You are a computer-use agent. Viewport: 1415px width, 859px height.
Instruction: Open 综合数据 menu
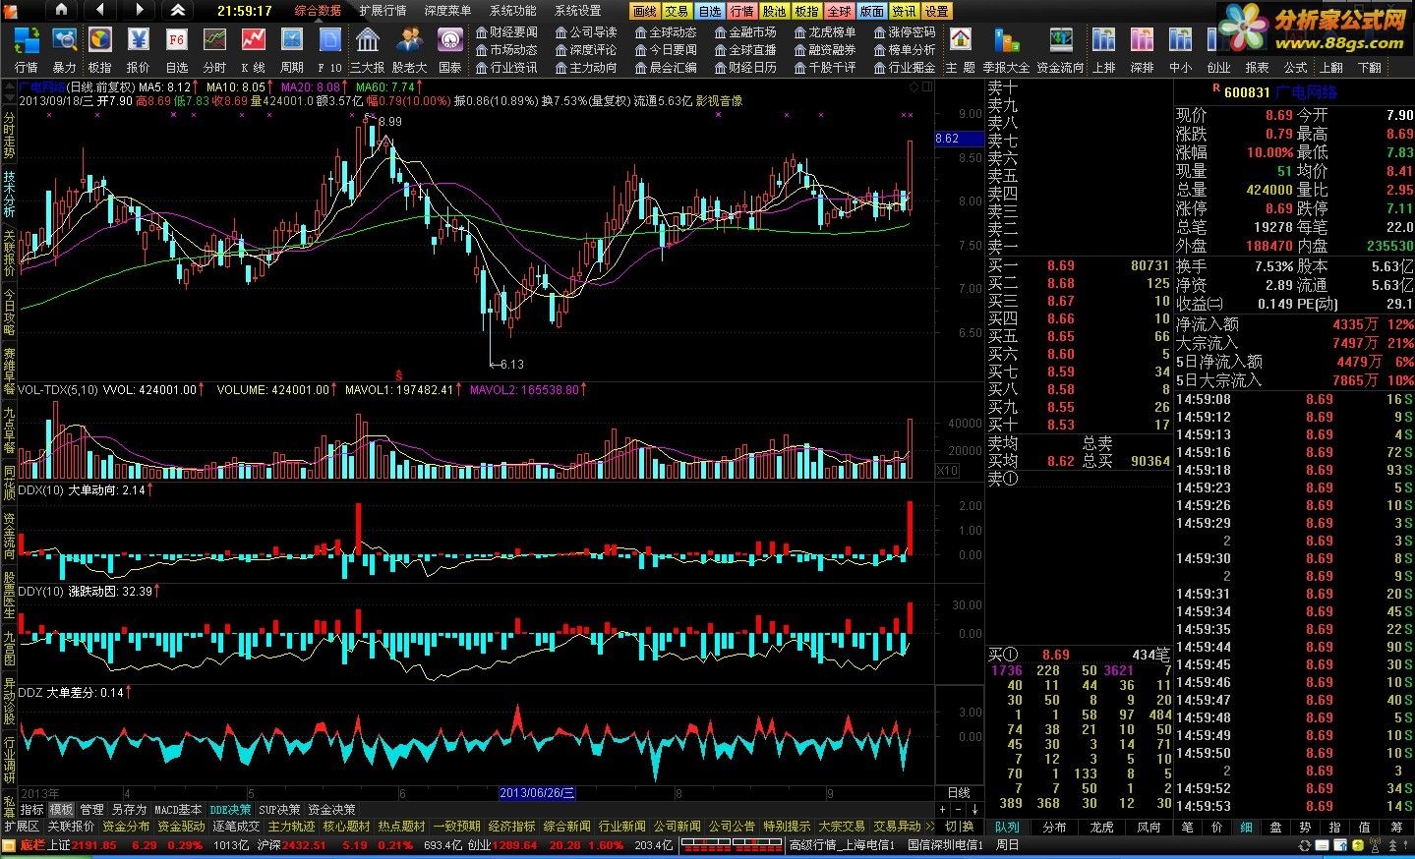point(318,11)
